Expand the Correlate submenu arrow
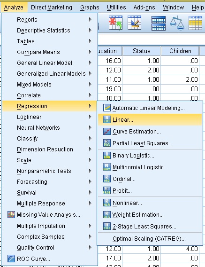Viewport: 205px width, 267px height. pos(90,95)
